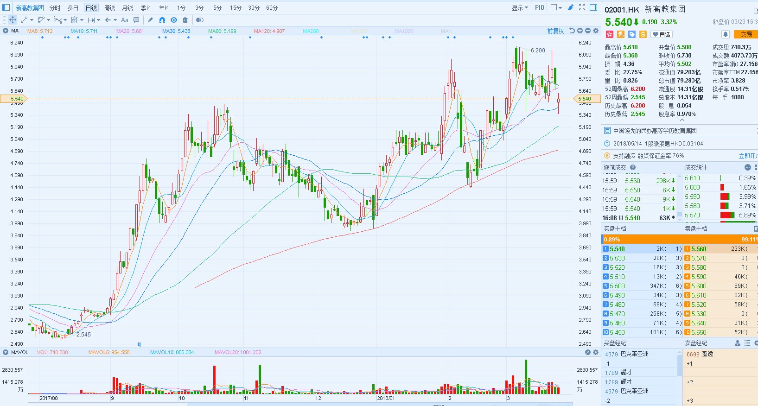Click the trade list scrollbar thumb
Screen dimensions: 758x406
coord(680,215)
